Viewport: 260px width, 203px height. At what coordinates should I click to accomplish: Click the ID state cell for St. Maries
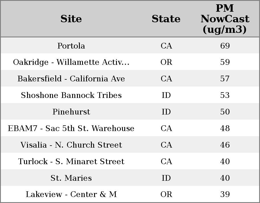pyautogui.click(x=166, y=178)
